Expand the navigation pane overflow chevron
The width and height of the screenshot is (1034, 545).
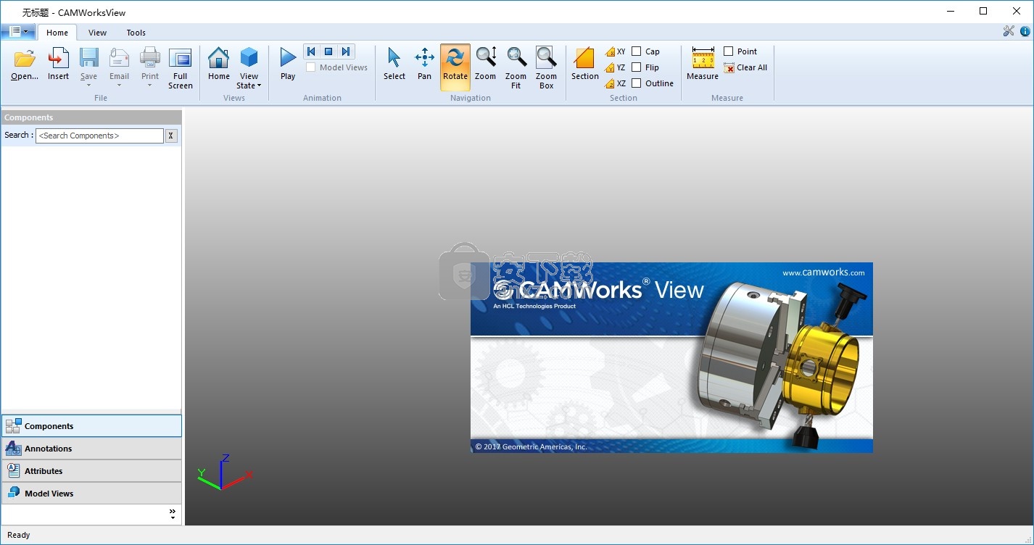173,514
